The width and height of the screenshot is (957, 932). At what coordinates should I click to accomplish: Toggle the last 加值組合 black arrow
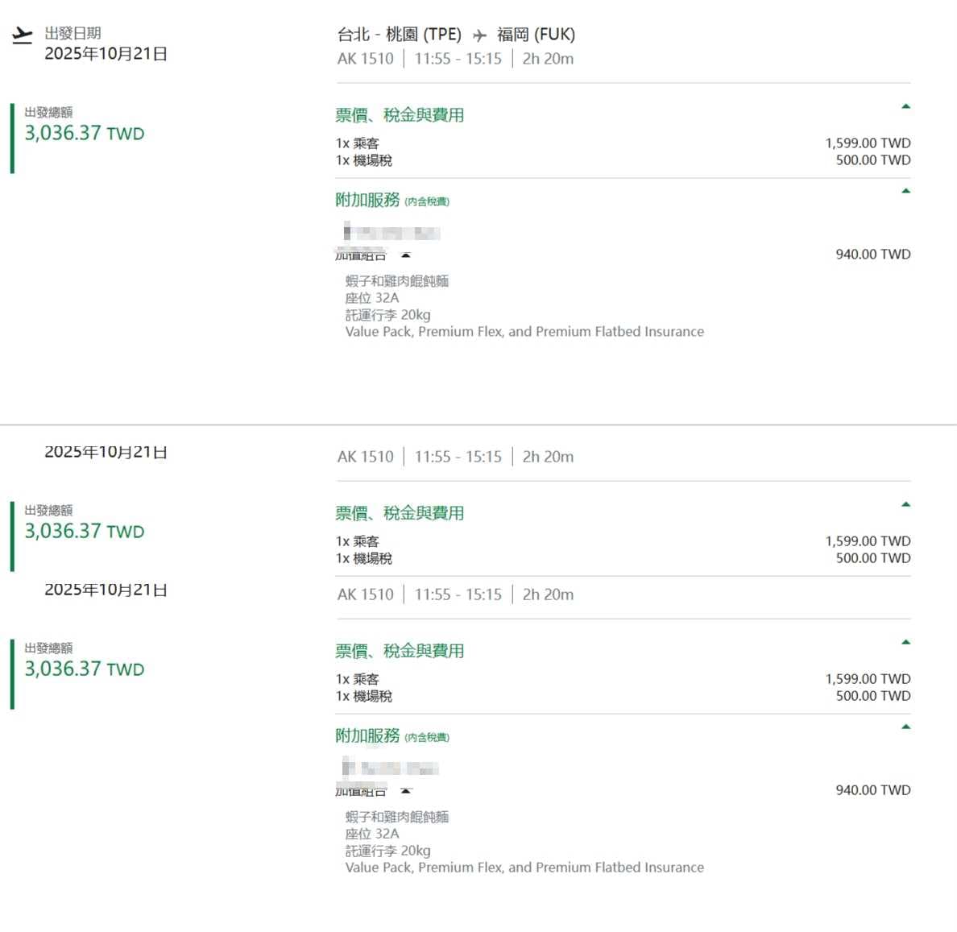coord(406,791)
